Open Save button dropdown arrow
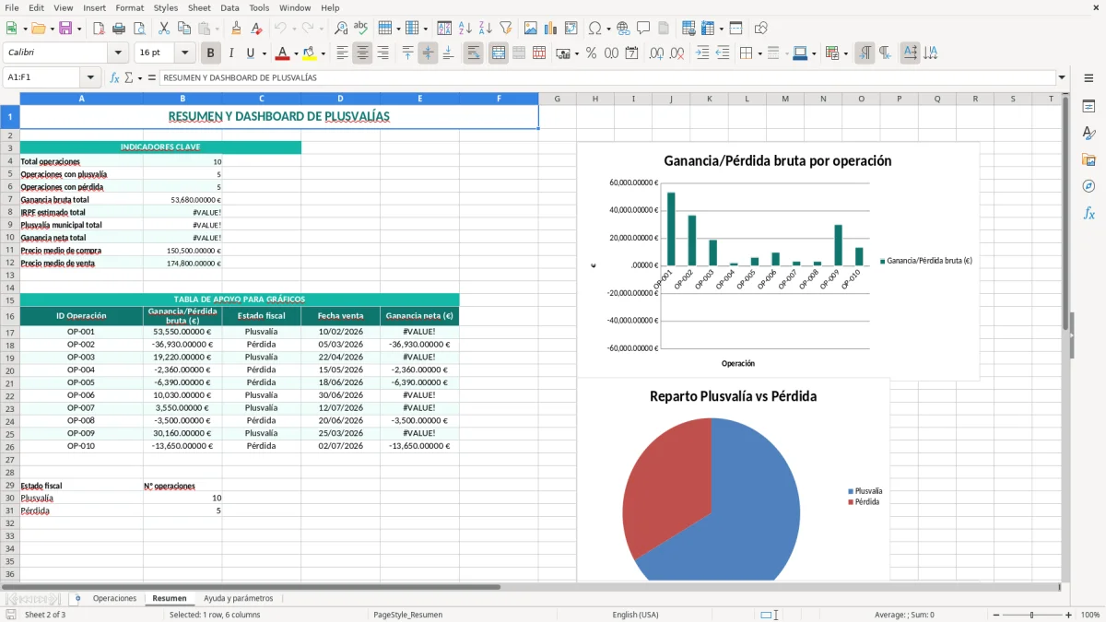Viewport: 1106px width, 622px height. point(79,29)
